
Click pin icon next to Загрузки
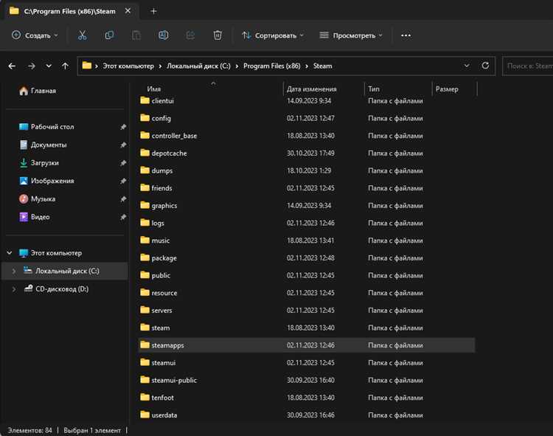click(x=123, y=163)
